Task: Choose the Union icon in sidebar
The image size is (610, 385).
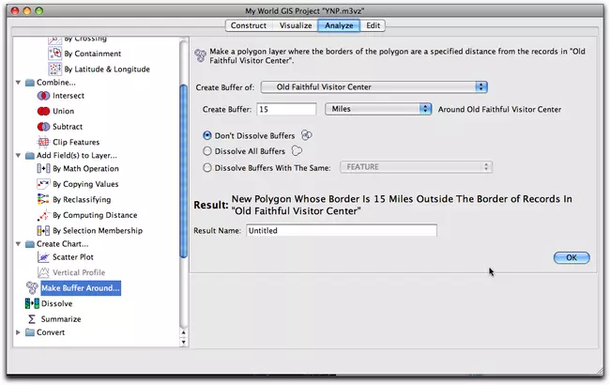Action: coord(43,111)
